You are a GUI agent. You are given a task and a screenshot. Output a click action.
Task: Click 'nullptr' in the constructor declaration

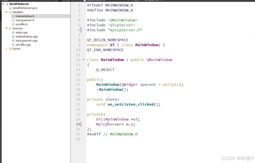[x=171, y=85]
